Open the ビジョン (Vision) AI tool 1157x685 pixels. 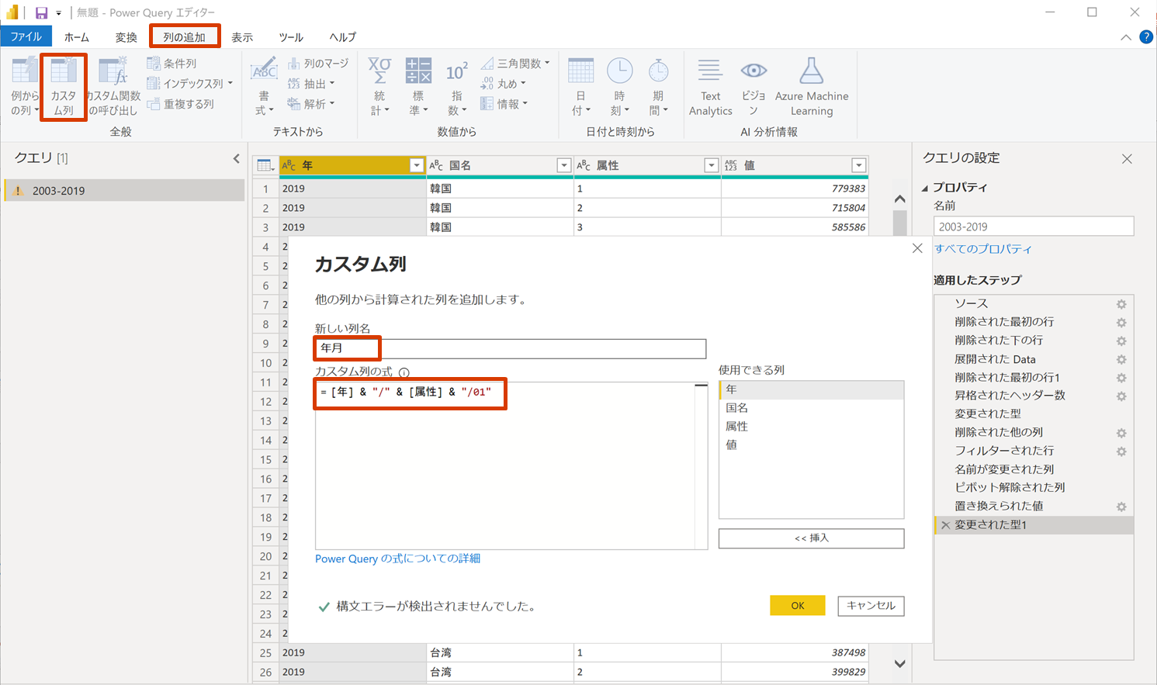pyautogui.click(x=753, y=86)
